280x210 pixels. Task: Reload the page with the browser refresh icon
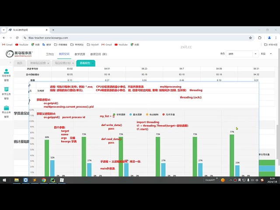[x=17, y=38]
